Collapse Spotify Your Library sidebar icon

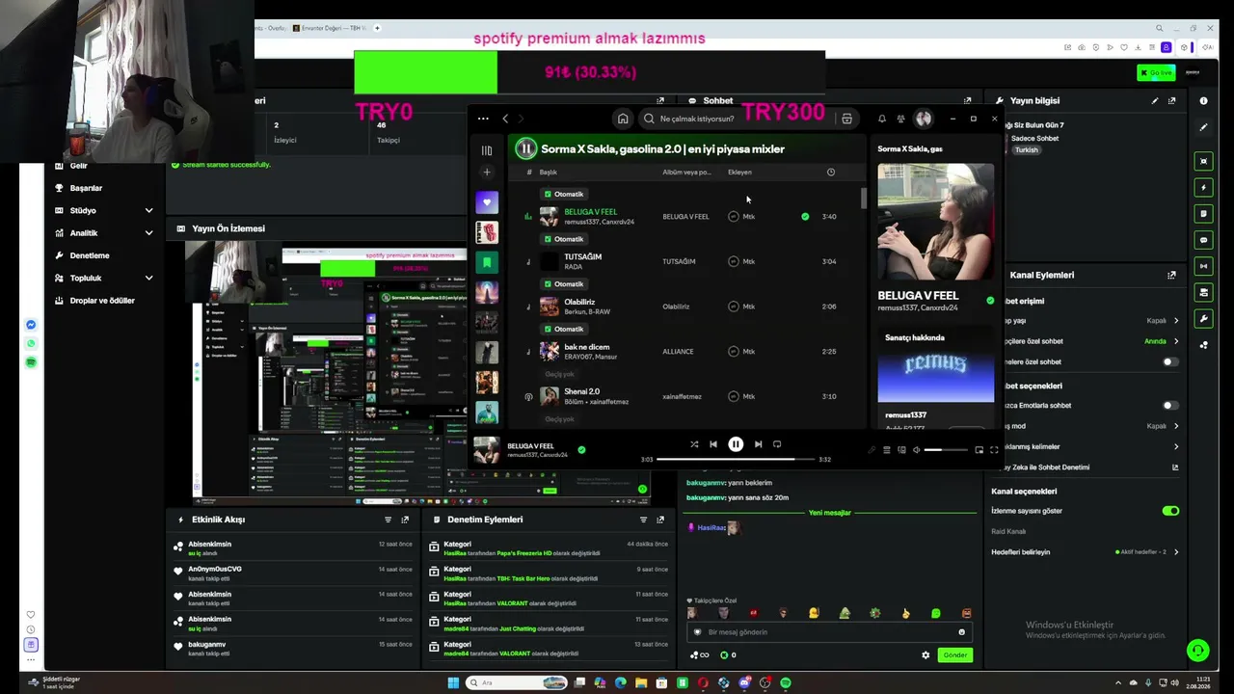click(x=487, y=150)
